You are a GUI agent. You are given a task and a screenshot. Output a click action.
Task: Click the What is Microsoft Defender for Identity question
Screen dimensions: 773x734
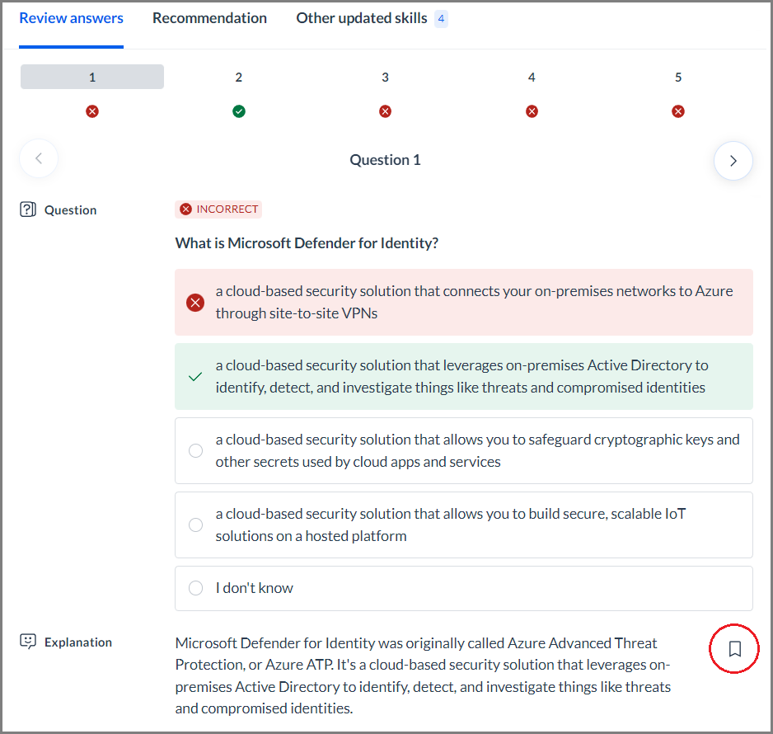(x=307, y=243)
